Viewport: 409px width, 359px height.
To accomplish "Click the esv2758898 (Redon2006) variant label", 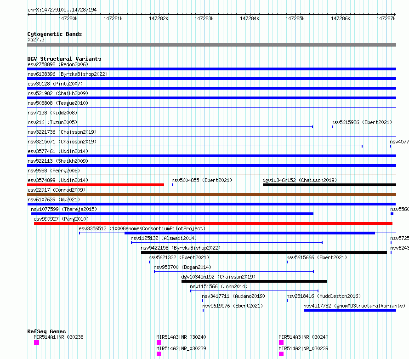I will [x=58, y=64].
